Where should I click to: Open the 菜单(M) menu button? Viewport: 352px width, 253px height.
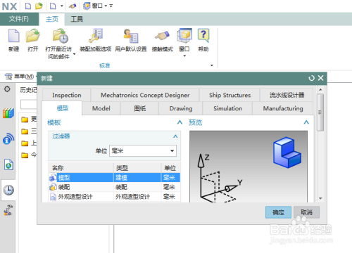pyautogui.click(x=20, y=77)
